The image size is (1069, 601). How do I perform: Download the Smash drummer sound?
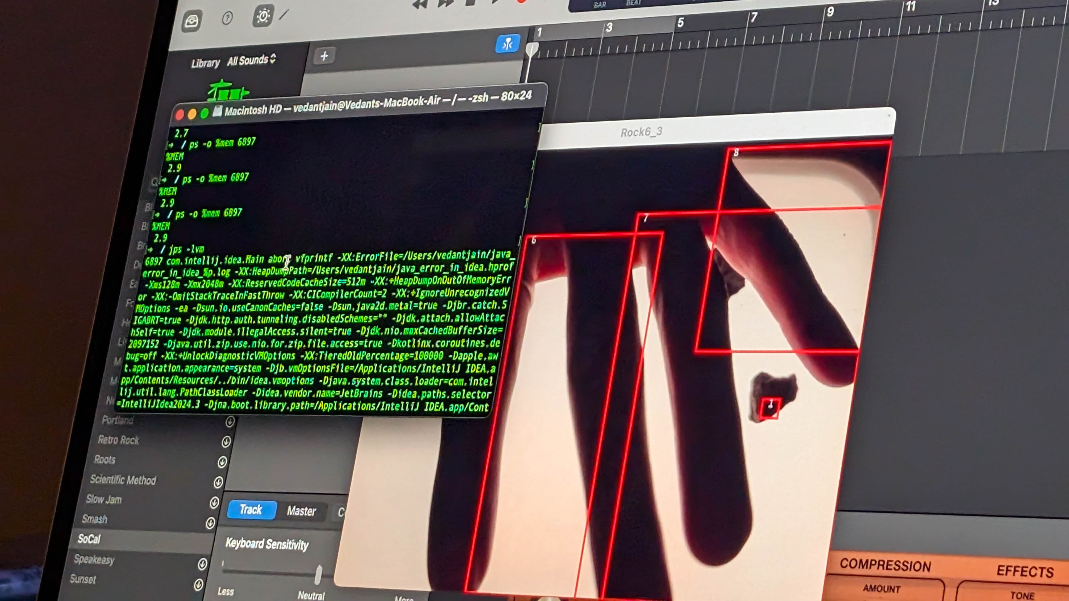210,523
